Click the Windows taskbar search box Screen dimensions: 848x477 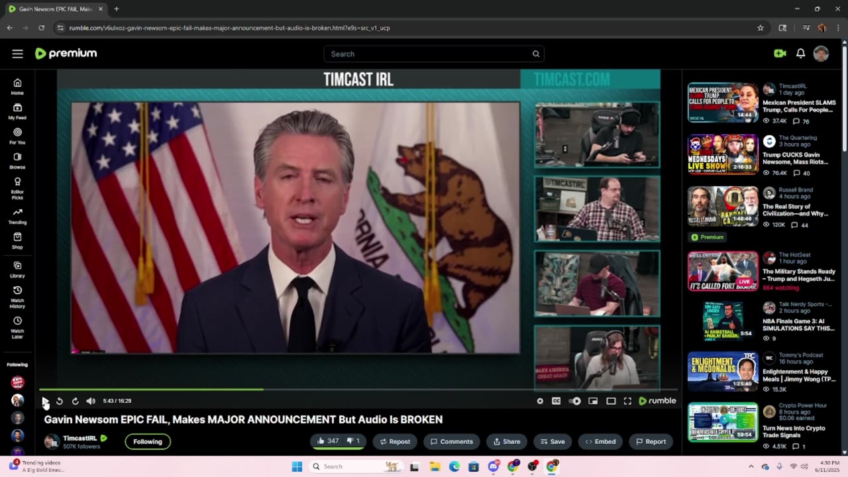pos(356,466)
